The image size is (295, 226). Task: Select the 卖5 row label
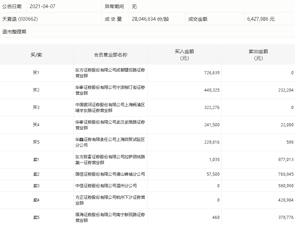pos(36,217)
